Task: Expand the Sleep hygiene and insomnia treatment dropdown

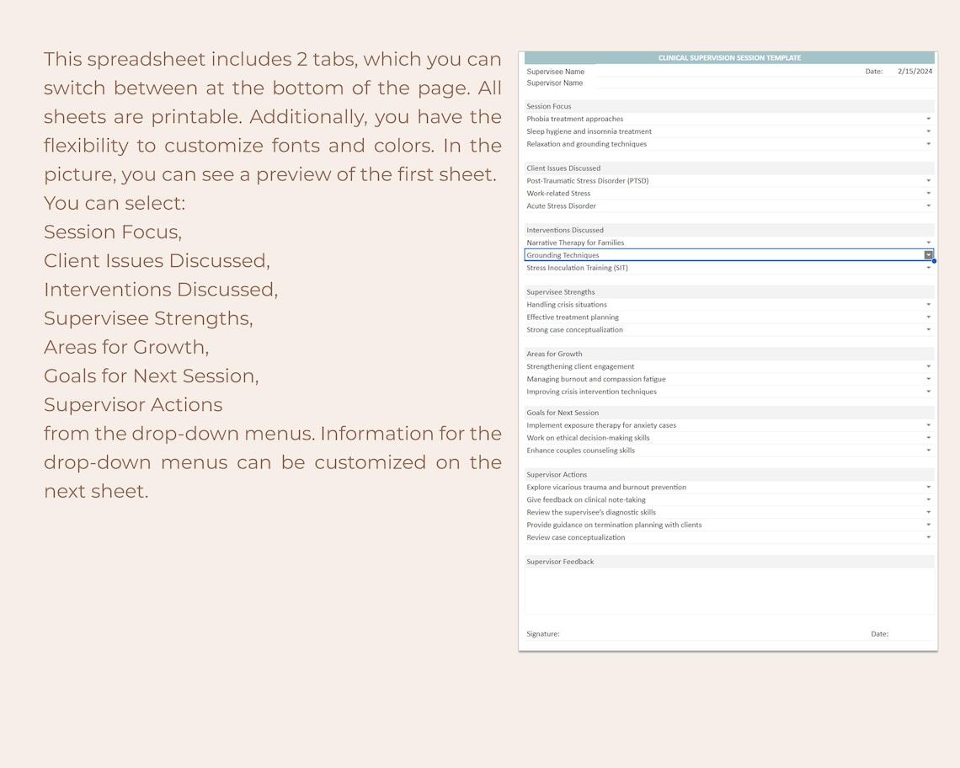Action: pyautogui.click(x=928, y=131)
